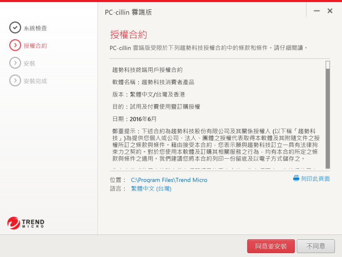The height and width of the screenshot is (257, 342).
Task: Click the line 目的：試用及付費使用暨訂購授權
Action: coord(156,107)
